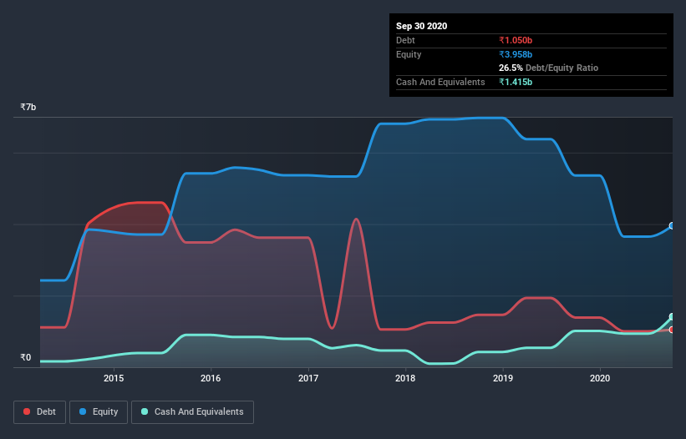Select the Debt endpoint marker on the red line

pyautogui.click(x=672, y=330)
